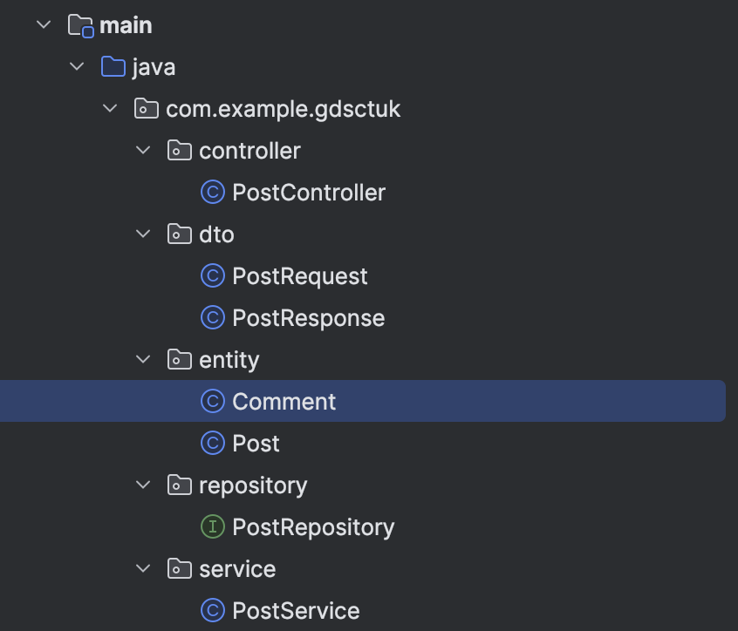
Task: Click the Comment class icon
Action: point(213,402)
